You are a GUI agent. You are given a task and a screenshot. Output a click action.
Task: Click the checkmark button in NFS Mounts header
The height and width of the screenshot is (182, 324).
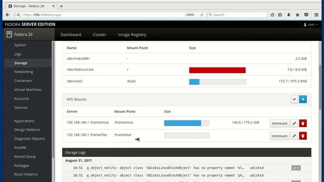tap(294, 99)
